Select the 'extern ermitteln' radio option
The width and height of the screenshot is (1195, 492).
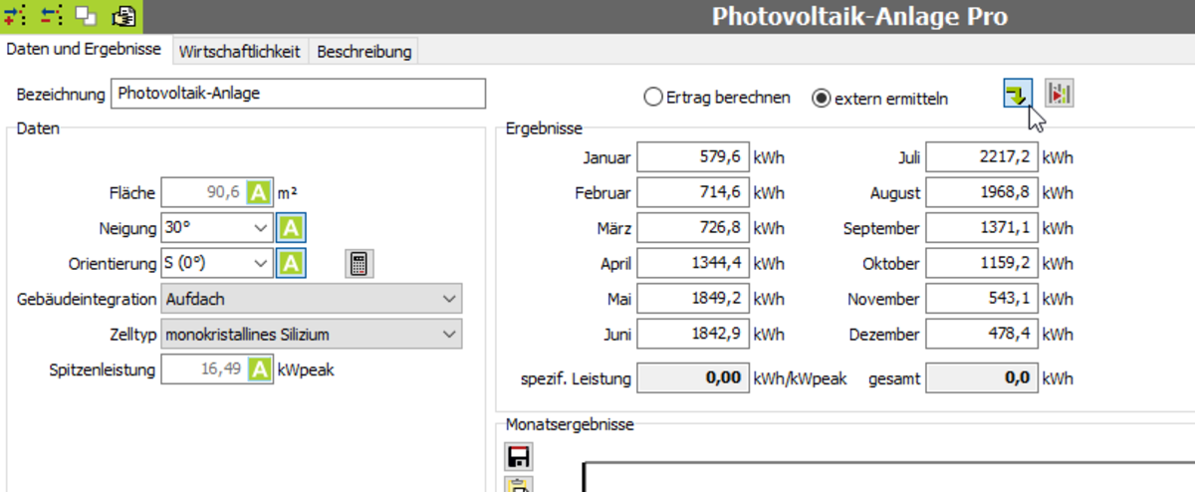[x=822, y=98]
